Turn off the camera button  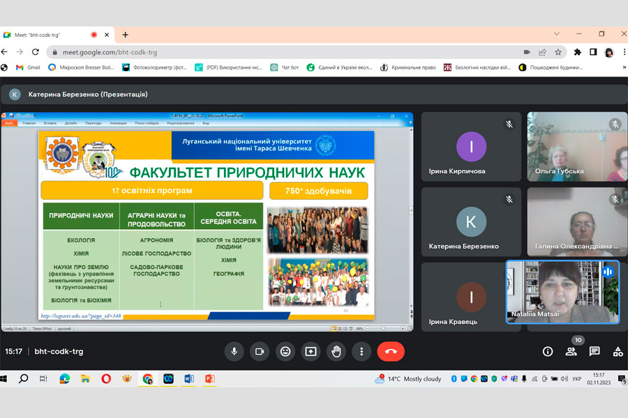[x=260, y=352]
